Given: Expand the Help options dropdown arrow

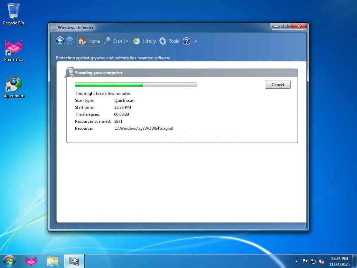Looking at the screenshot, I should click(196, 41).
